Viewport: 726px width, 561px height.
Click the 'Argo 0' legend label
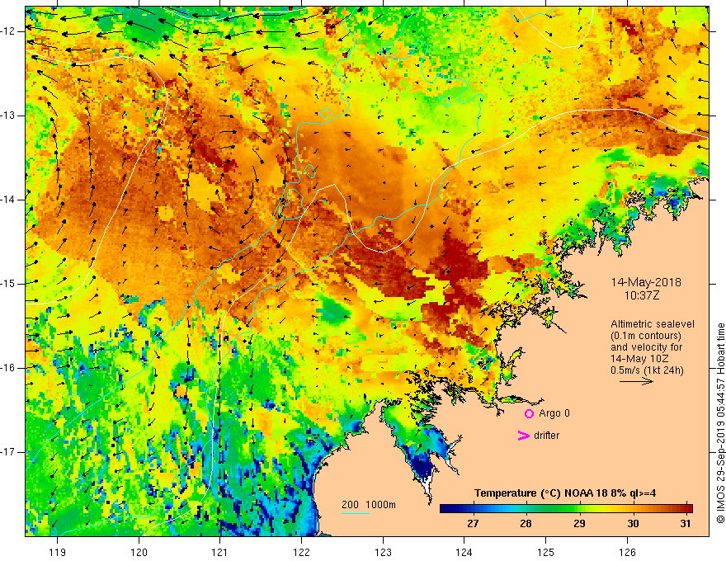click(x=554, y=413)
